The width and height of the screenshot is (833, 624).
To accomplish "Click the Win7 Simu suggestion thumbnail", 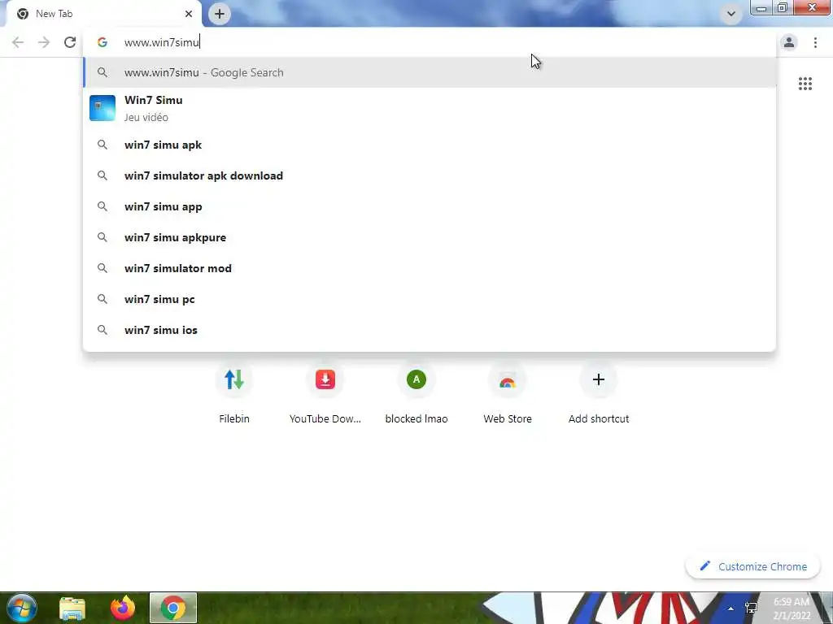I will click(x=102, y=108).
